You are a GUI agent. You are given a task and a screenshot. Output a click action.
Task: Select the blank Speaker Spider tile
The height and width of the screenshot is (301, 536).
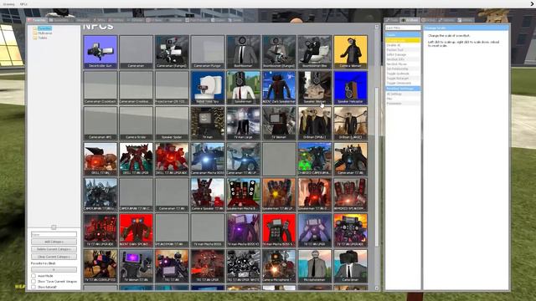coord(172,123)
